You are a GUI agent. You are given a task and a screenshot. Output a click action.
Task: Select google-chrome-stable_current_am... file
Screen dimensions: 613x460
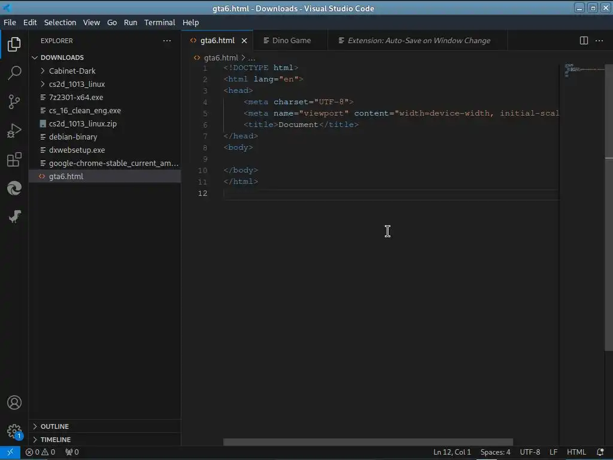[105, 163]
